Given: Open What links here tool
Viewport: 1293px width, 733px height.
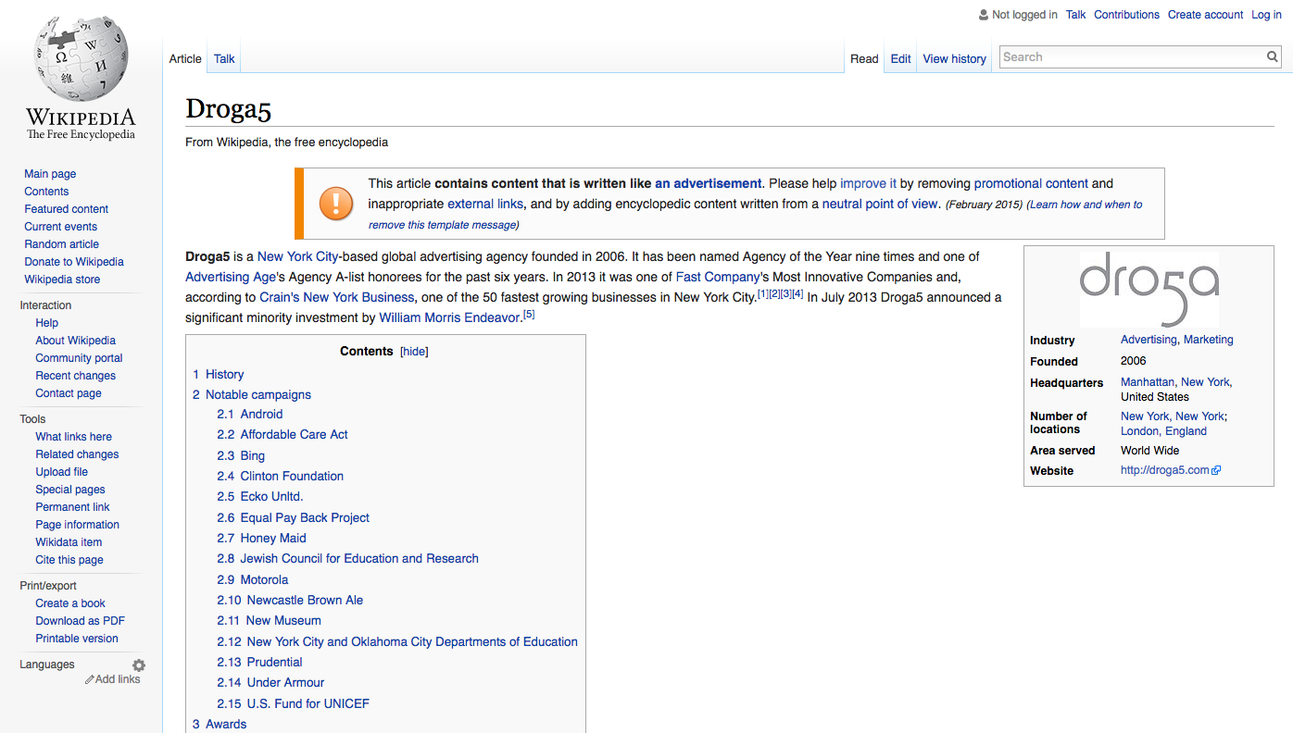Looking at the screenshot, I should (x=74, y=437).
